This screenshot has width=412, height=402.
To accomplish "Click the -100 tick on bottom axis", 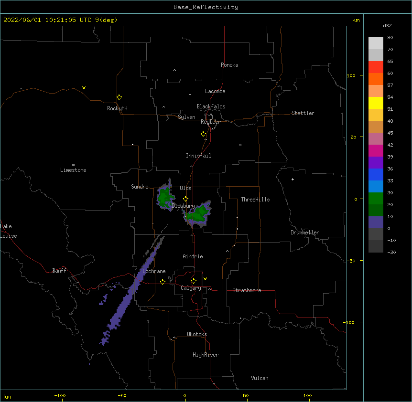I will 60,396.
